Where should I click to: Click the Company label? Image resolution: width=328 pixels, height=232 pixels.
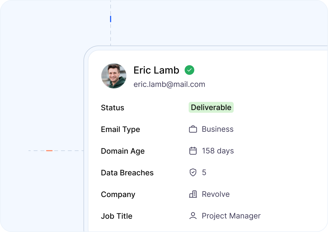pos(118,195)
